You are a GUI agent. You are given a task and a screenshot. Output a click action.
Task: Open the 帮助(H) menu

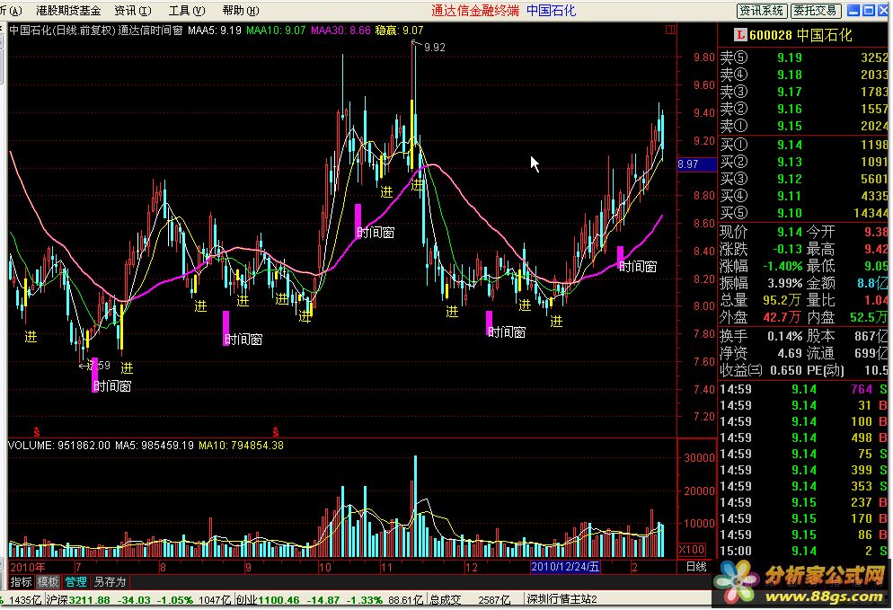241,10
